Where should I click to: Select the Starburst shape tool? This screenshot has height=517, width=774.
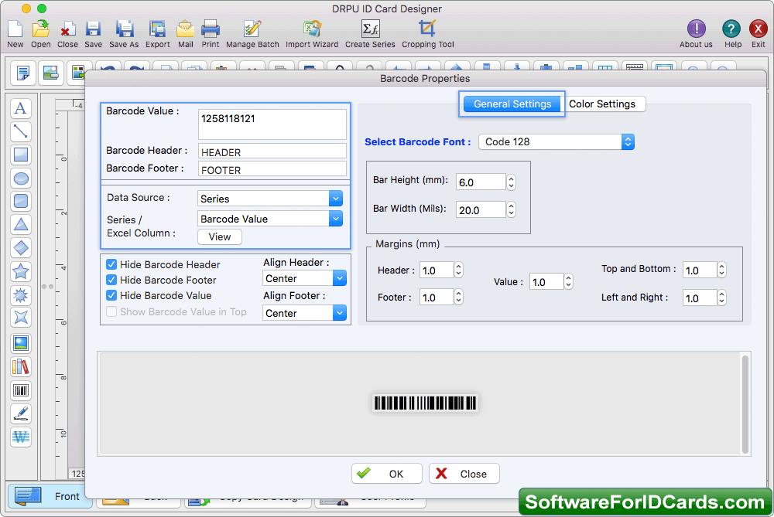tap(21, 294)
